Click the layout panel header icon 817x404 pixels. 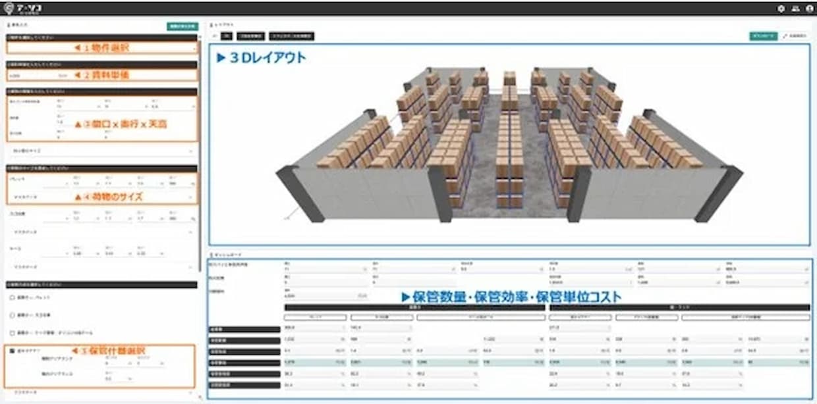210,24
